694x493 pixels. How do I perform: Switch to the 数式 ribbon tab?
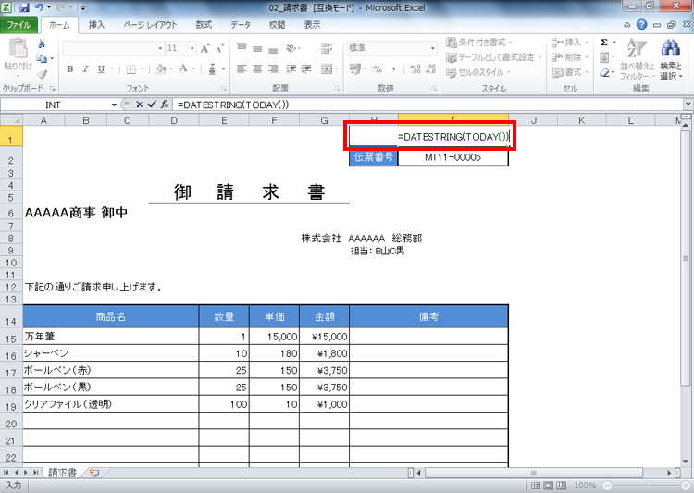point(204,25)
